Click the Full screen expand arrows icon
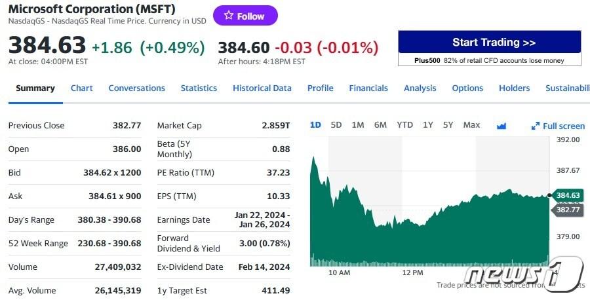This screenshot has height=300, width=590. point(536,126)
